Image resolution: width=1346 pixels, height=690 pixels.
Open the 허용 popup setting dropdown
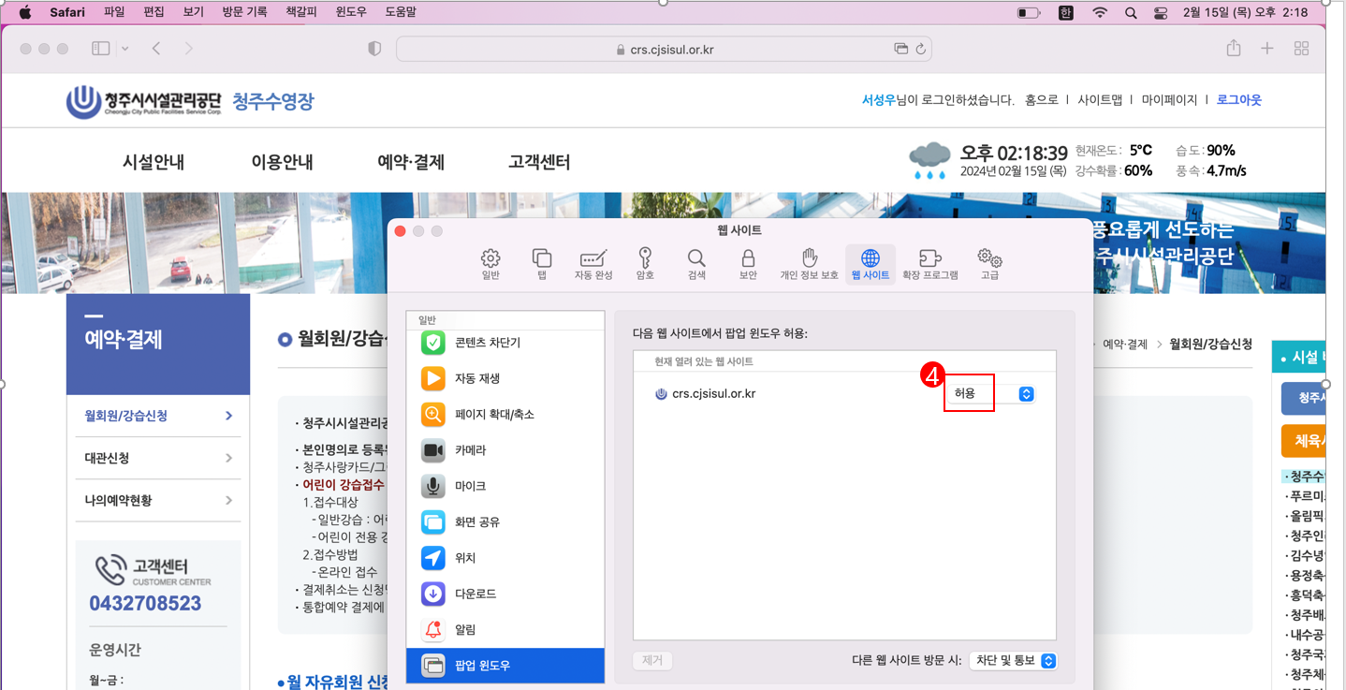(x=990, y=394)
